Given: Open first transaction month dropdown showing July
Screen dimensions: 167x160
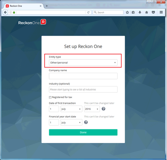Looking at the screenshot, I should click(x=71, y=109).
